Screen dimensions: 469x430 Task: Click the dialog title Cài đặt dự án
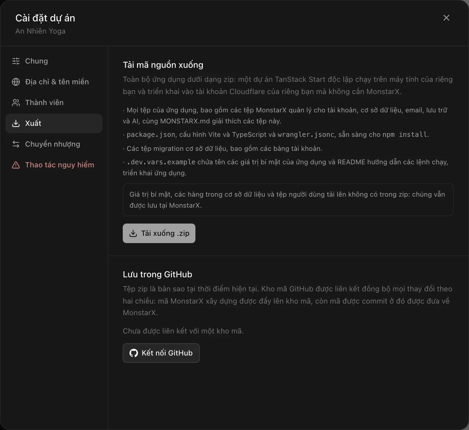pos(45,18)
